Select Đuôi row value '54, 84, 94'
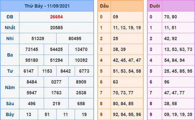The height and width of the screenshot is (120, 195). click(x=174, y=60)
